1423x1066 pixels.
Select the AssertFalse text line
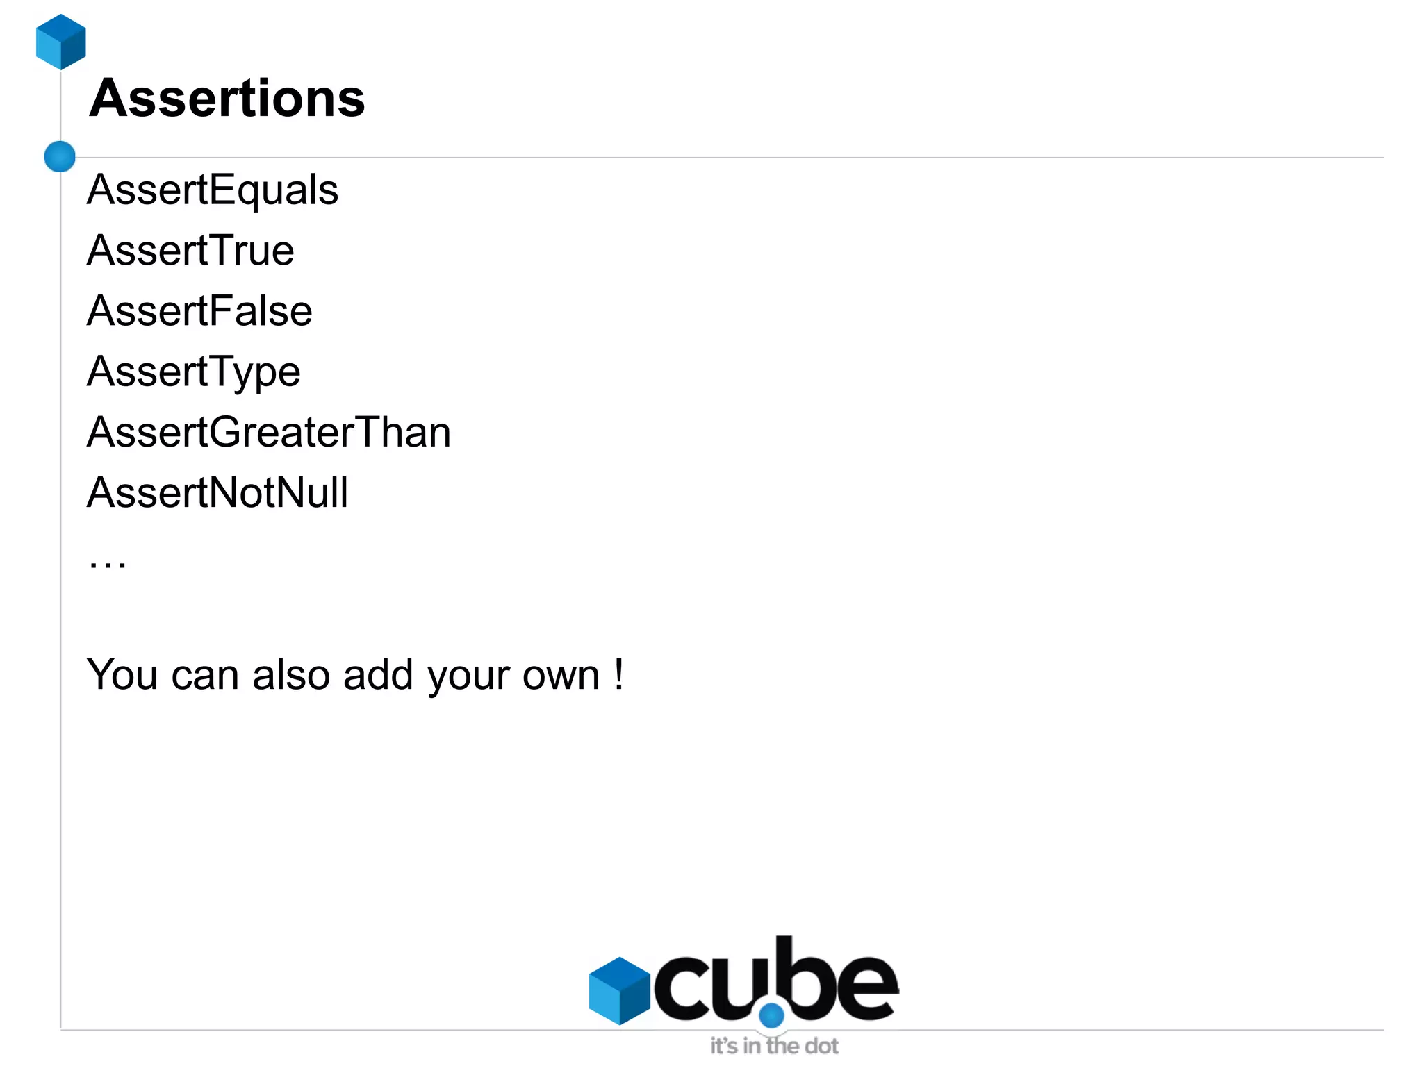(x=199, y=310)
